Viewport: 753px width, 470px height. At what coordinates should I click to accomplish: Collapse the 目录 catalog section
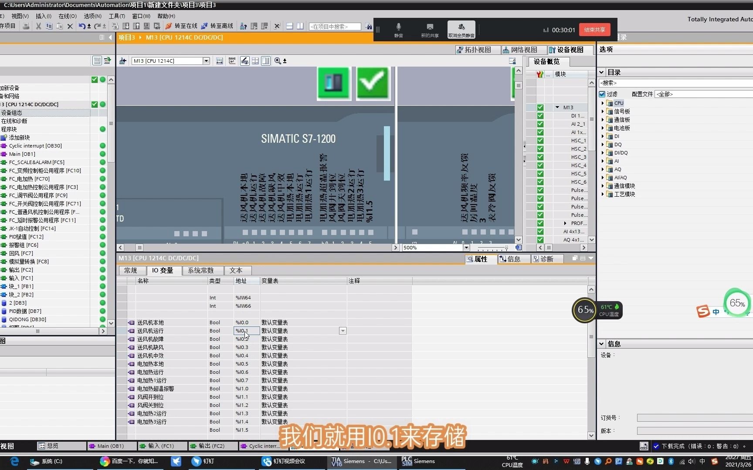pos(601,72)
